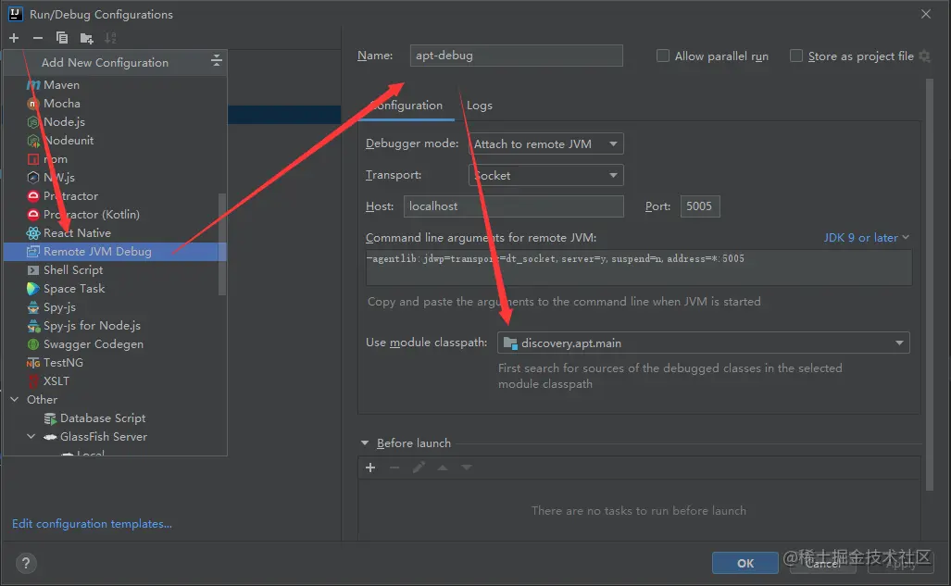Click the Name input field
The width and height of the screenshot is (951, 586).
pyautogui.click(x=516, y=56)
